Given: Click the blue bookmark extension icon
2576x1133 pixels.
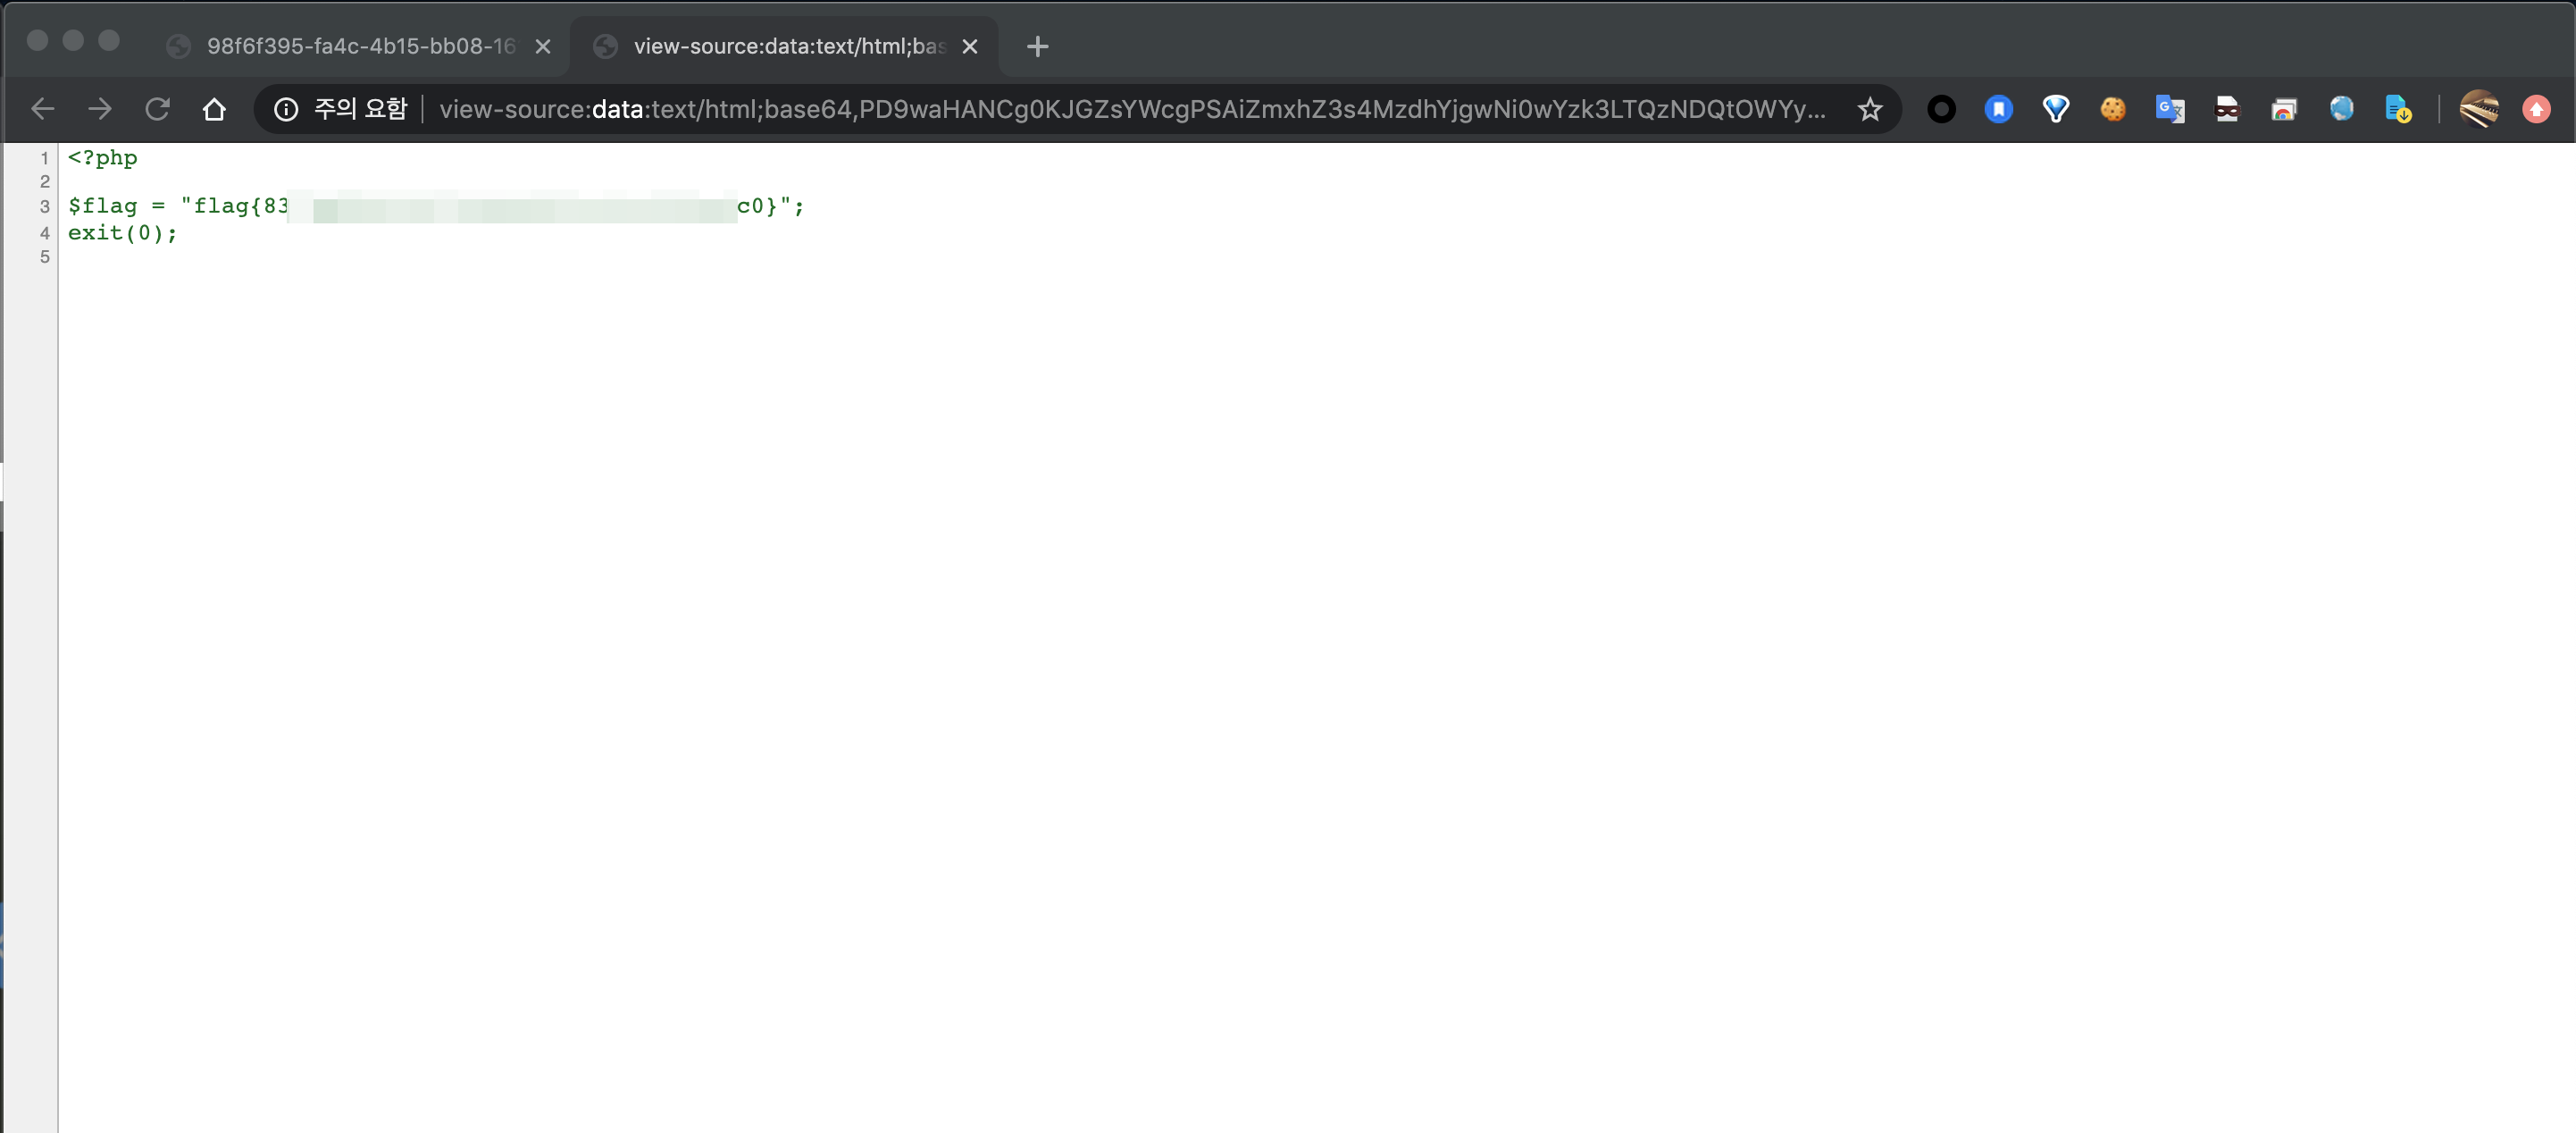Looking at the screenshot, I should coord(1998,109).
